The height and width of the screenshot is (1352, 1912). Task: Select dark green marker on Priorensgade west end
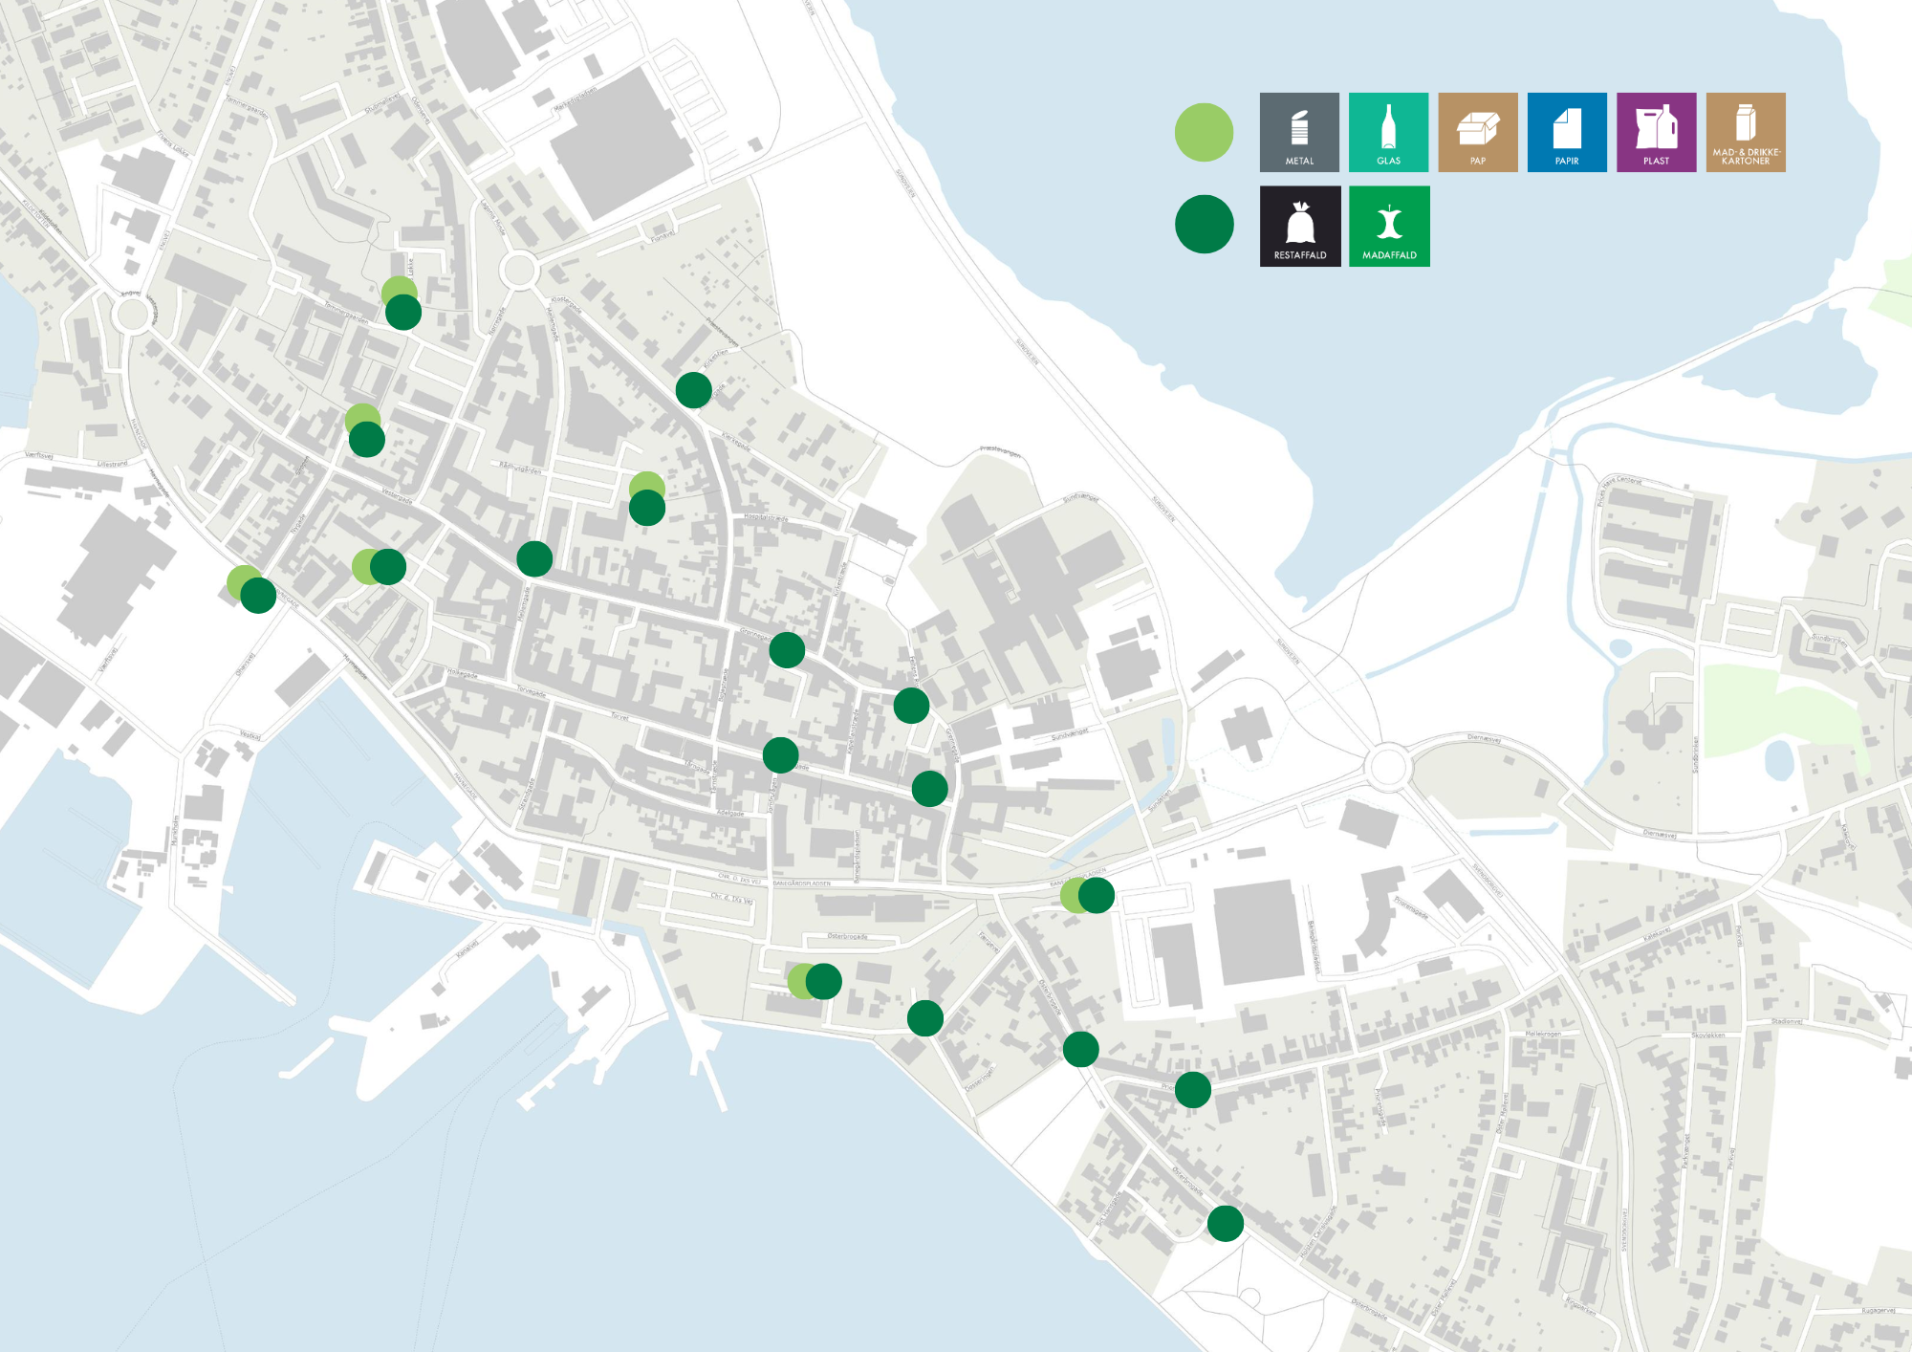(x=1192, y=1089)
